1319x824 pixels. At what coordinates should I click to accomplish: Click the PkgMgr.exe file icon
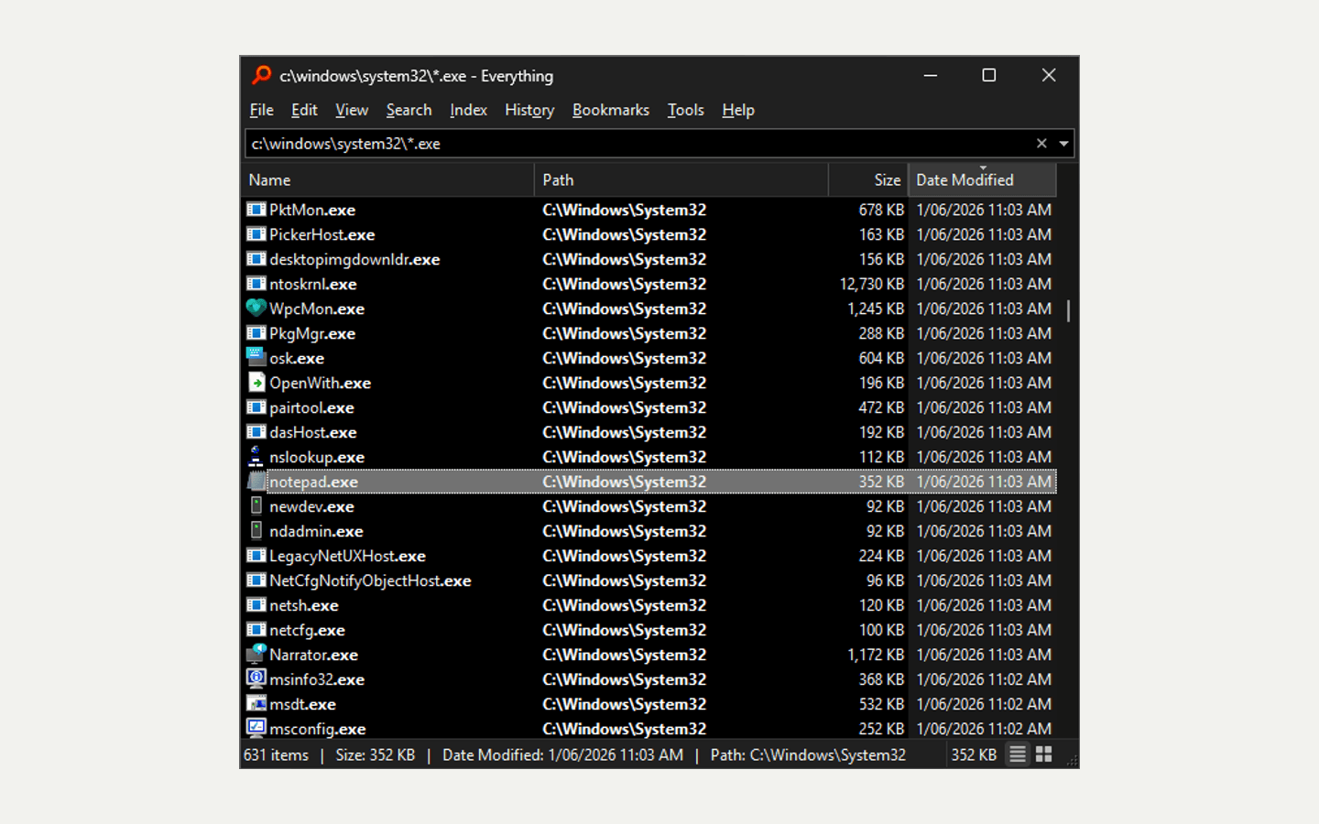pyautogui.click(x=256, y=333)
